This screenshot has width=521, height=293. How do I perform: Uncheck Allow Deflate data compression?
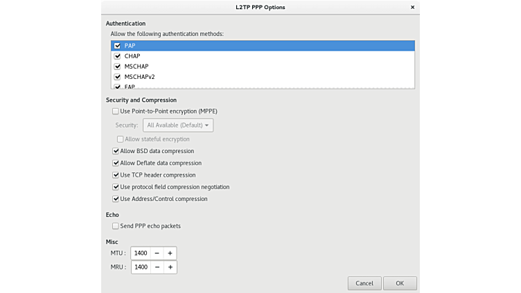point(116,163)
